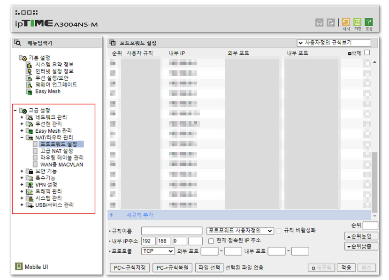Click the first 외부 포트 input field
The height and width of the screenshot is (280, 389).
(x=209, y=251)
